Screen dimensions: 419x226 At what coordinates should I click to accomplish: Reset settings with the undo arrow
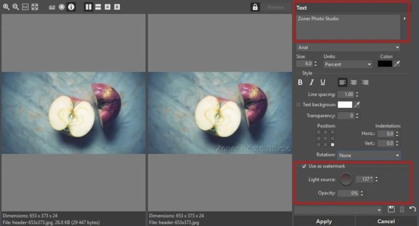pos(412,209)
